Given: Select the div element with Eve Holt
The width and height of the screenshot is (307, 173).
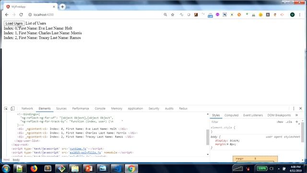Looking at the screenshot, I should [72, 129].
